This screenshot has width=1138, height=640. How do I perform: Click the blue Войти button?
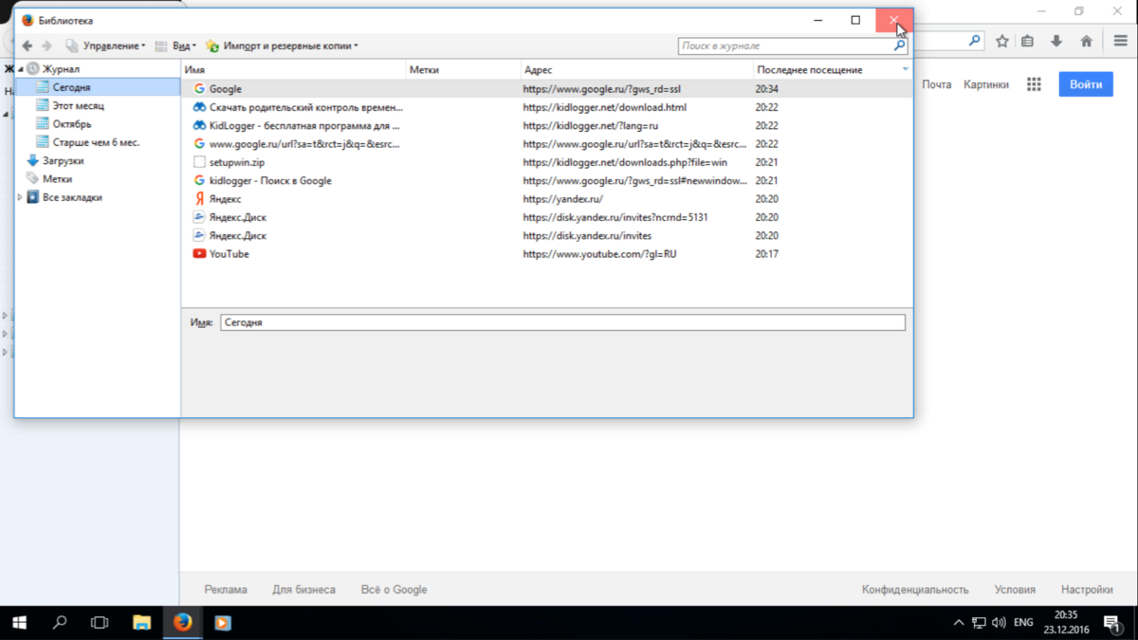click(1086, 84)
